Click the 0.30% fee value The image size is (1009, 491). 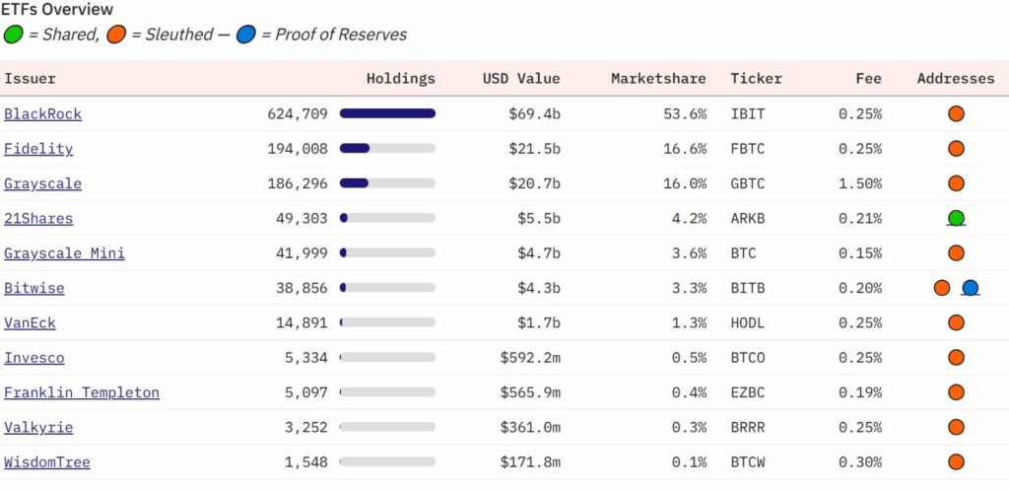[x=859, y=461]
